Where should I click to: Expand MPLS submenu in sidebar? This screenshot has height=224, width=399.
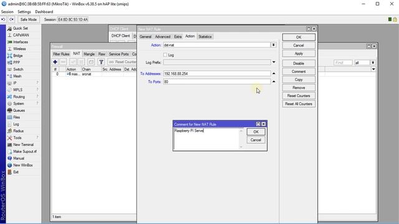click(x=23, y=90)
